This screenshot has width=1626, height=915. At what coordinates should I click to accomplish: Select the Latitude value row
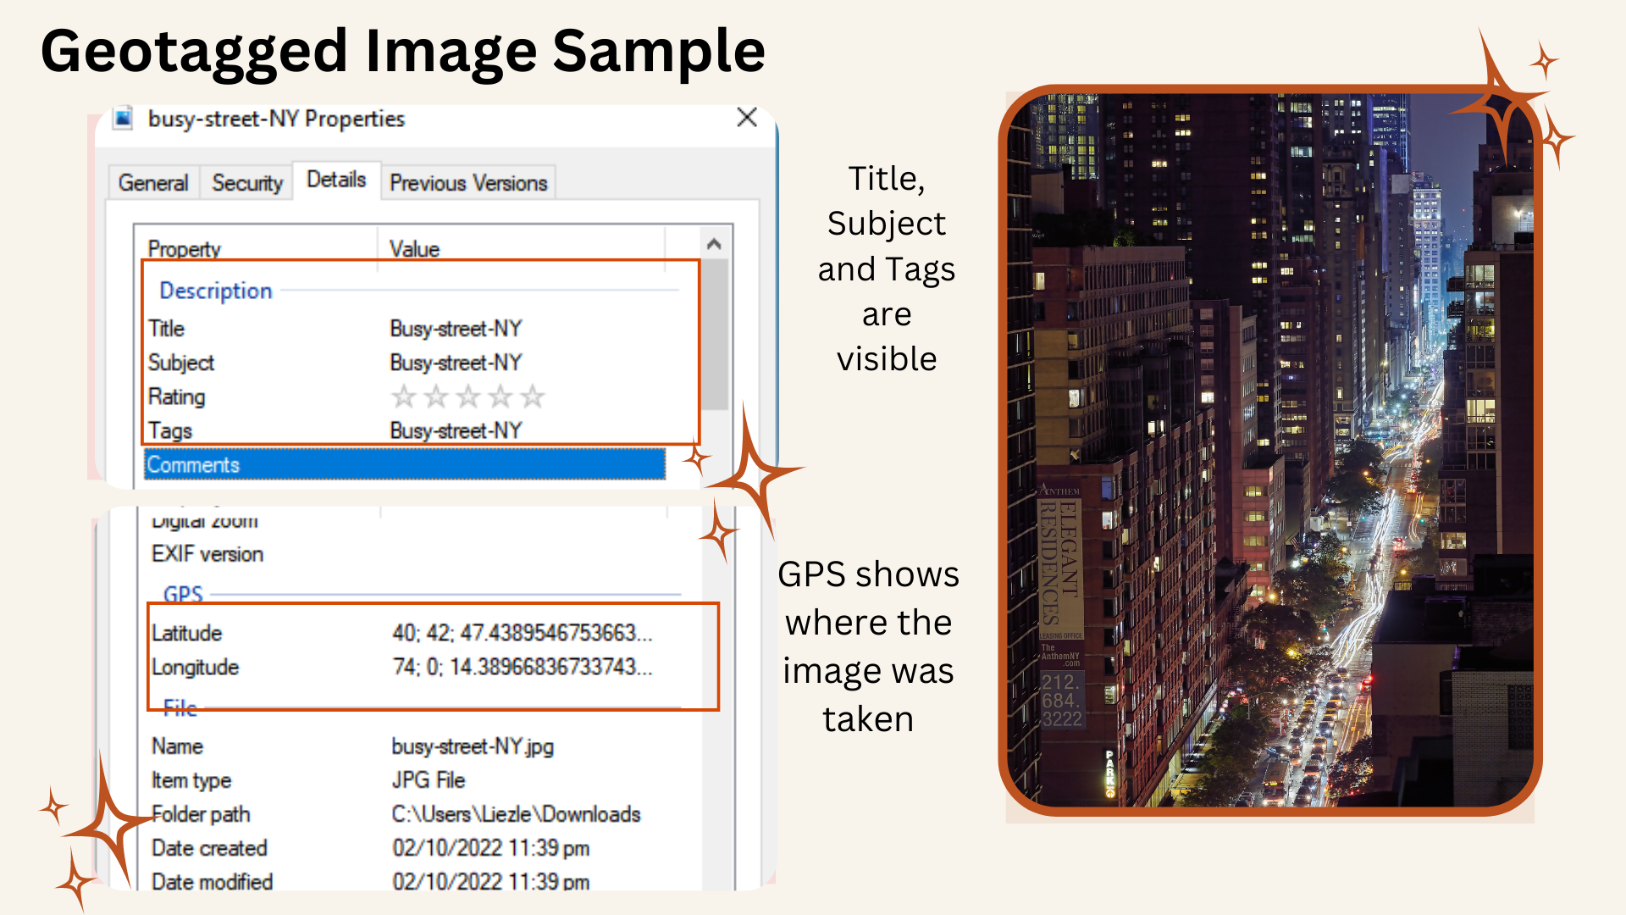point(522,633)
